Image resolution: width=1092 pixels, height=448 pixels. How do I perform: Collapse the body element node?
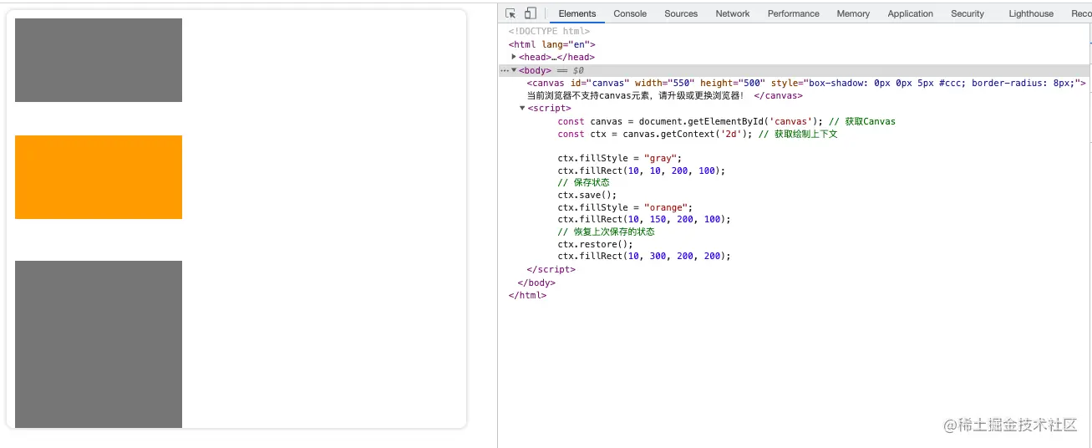(514, 70)
